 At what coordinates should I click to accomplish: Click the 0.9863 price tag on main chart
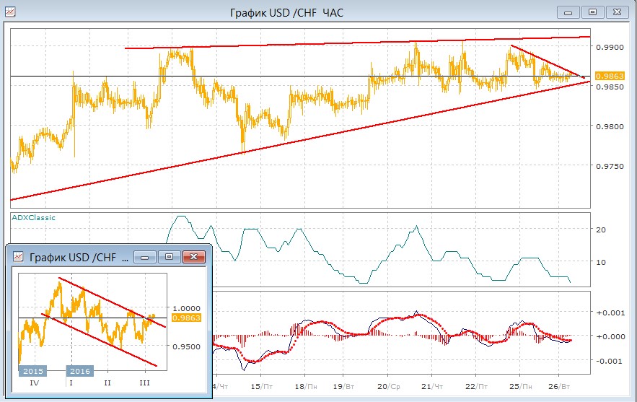pos(610,76)
